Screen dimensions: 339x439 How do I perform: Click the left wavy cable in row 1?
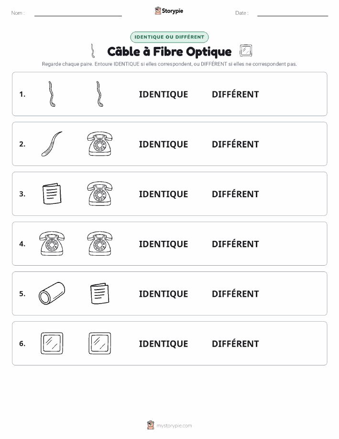[52, 94]
